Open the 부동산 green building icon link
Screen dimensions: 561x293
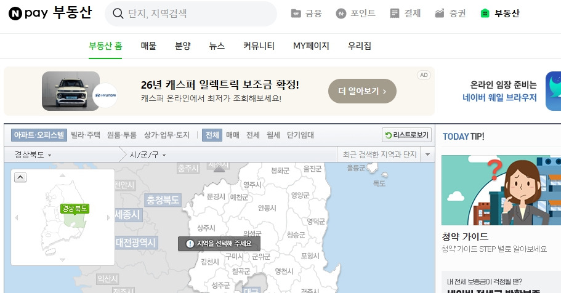500,14
